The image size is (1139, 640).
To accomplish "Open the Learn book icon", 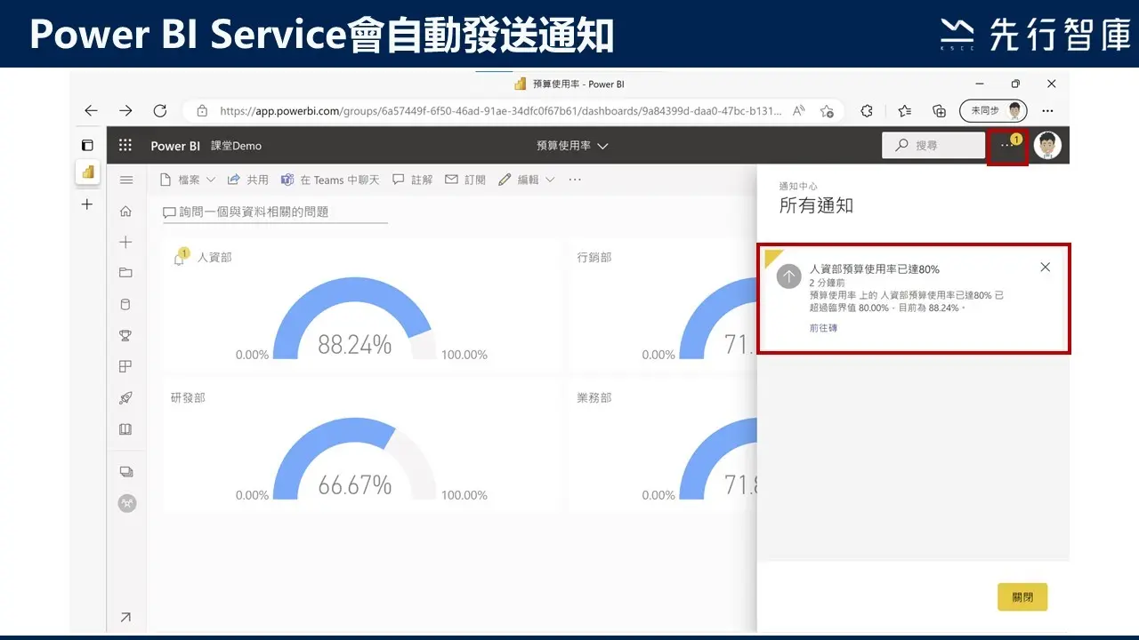I will click(x=125, y=429).
